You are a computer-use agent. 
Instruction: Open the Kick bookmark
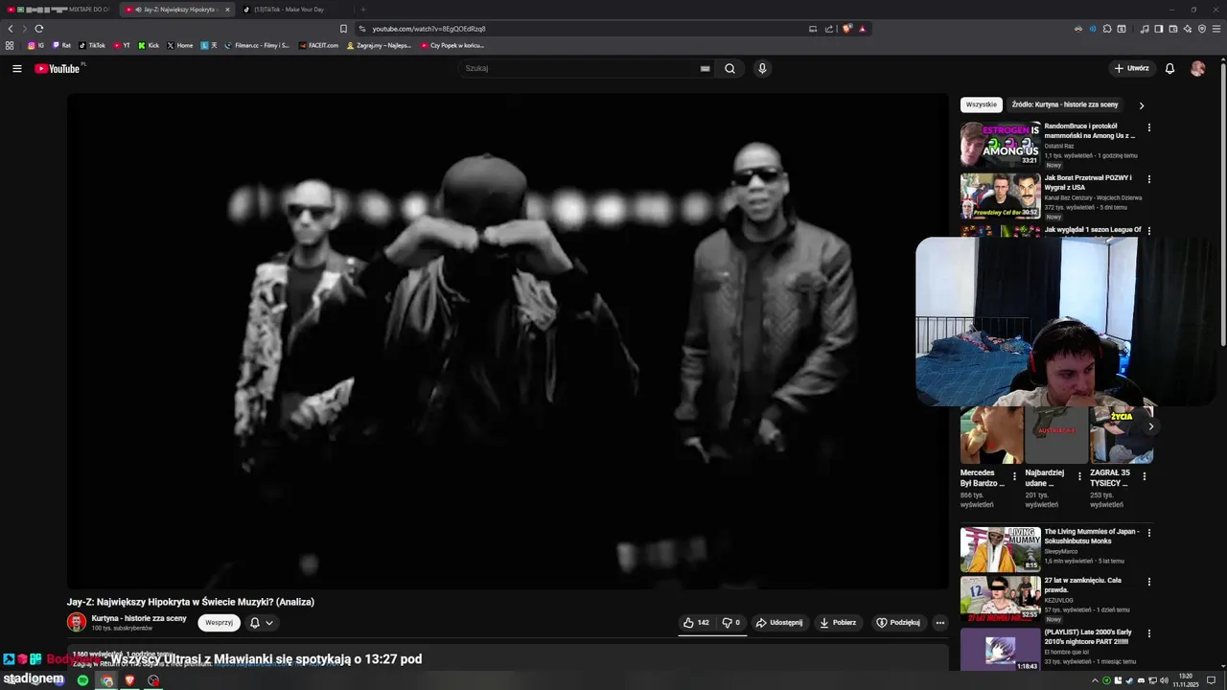149,45
